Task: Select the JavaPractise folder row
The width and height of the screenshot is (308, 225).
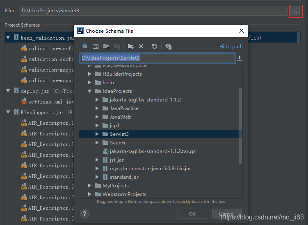Action: [161, 108]
